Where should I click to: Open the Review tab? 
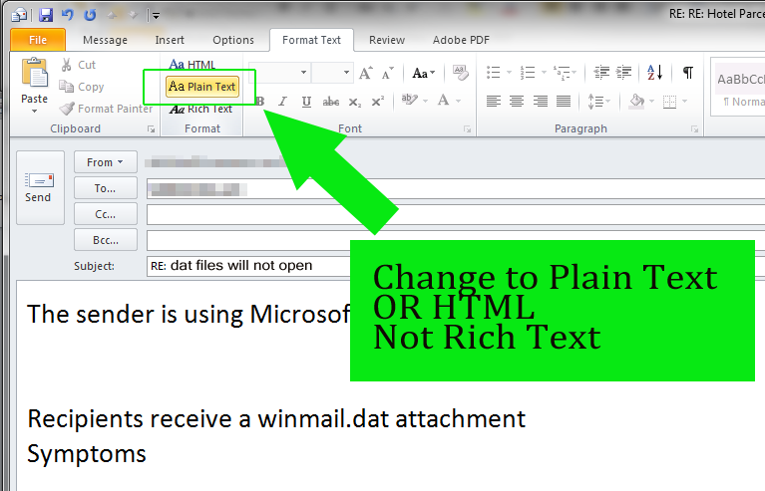[x=387, y=40]
